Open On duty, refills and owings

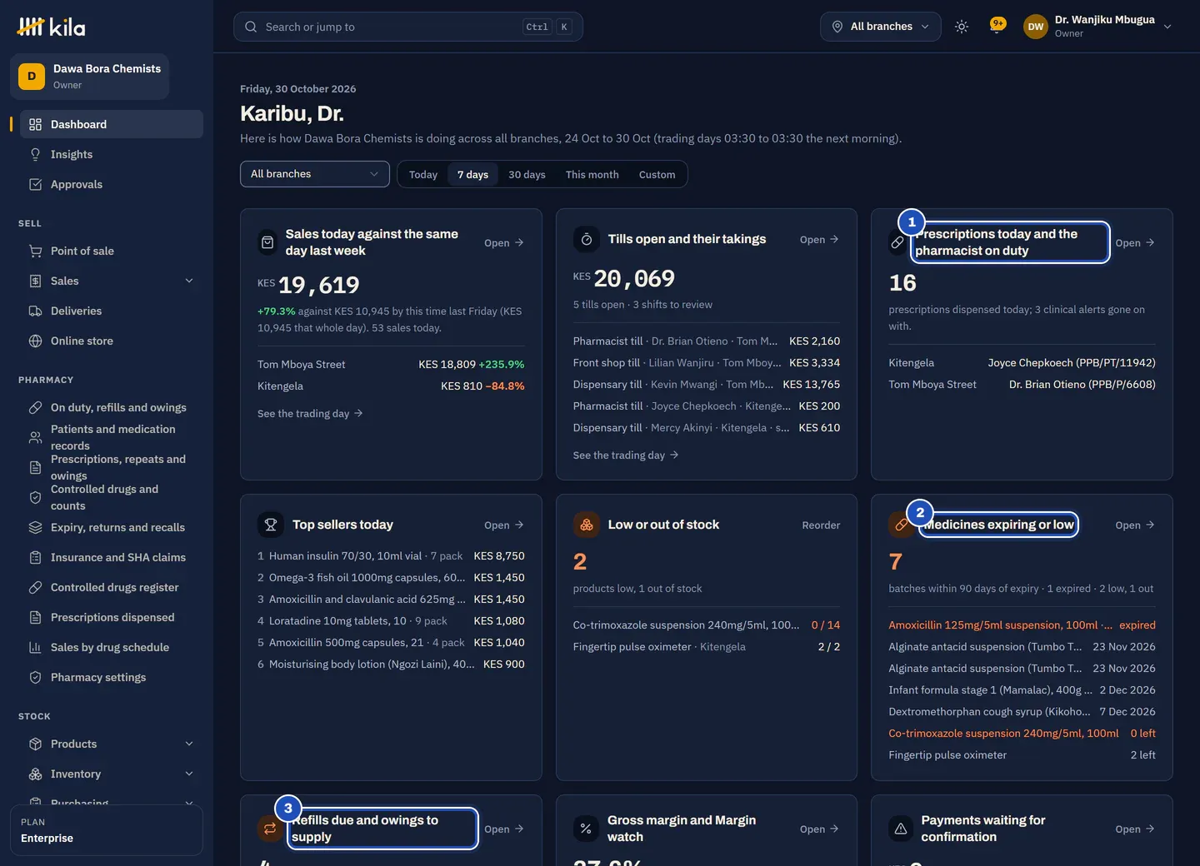click(x=112, y=407)
